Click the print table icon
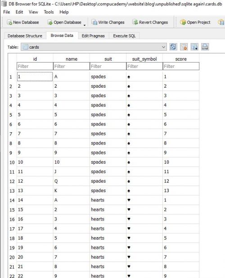The width and height of the screenshot is (225, 278). [205, 47]
